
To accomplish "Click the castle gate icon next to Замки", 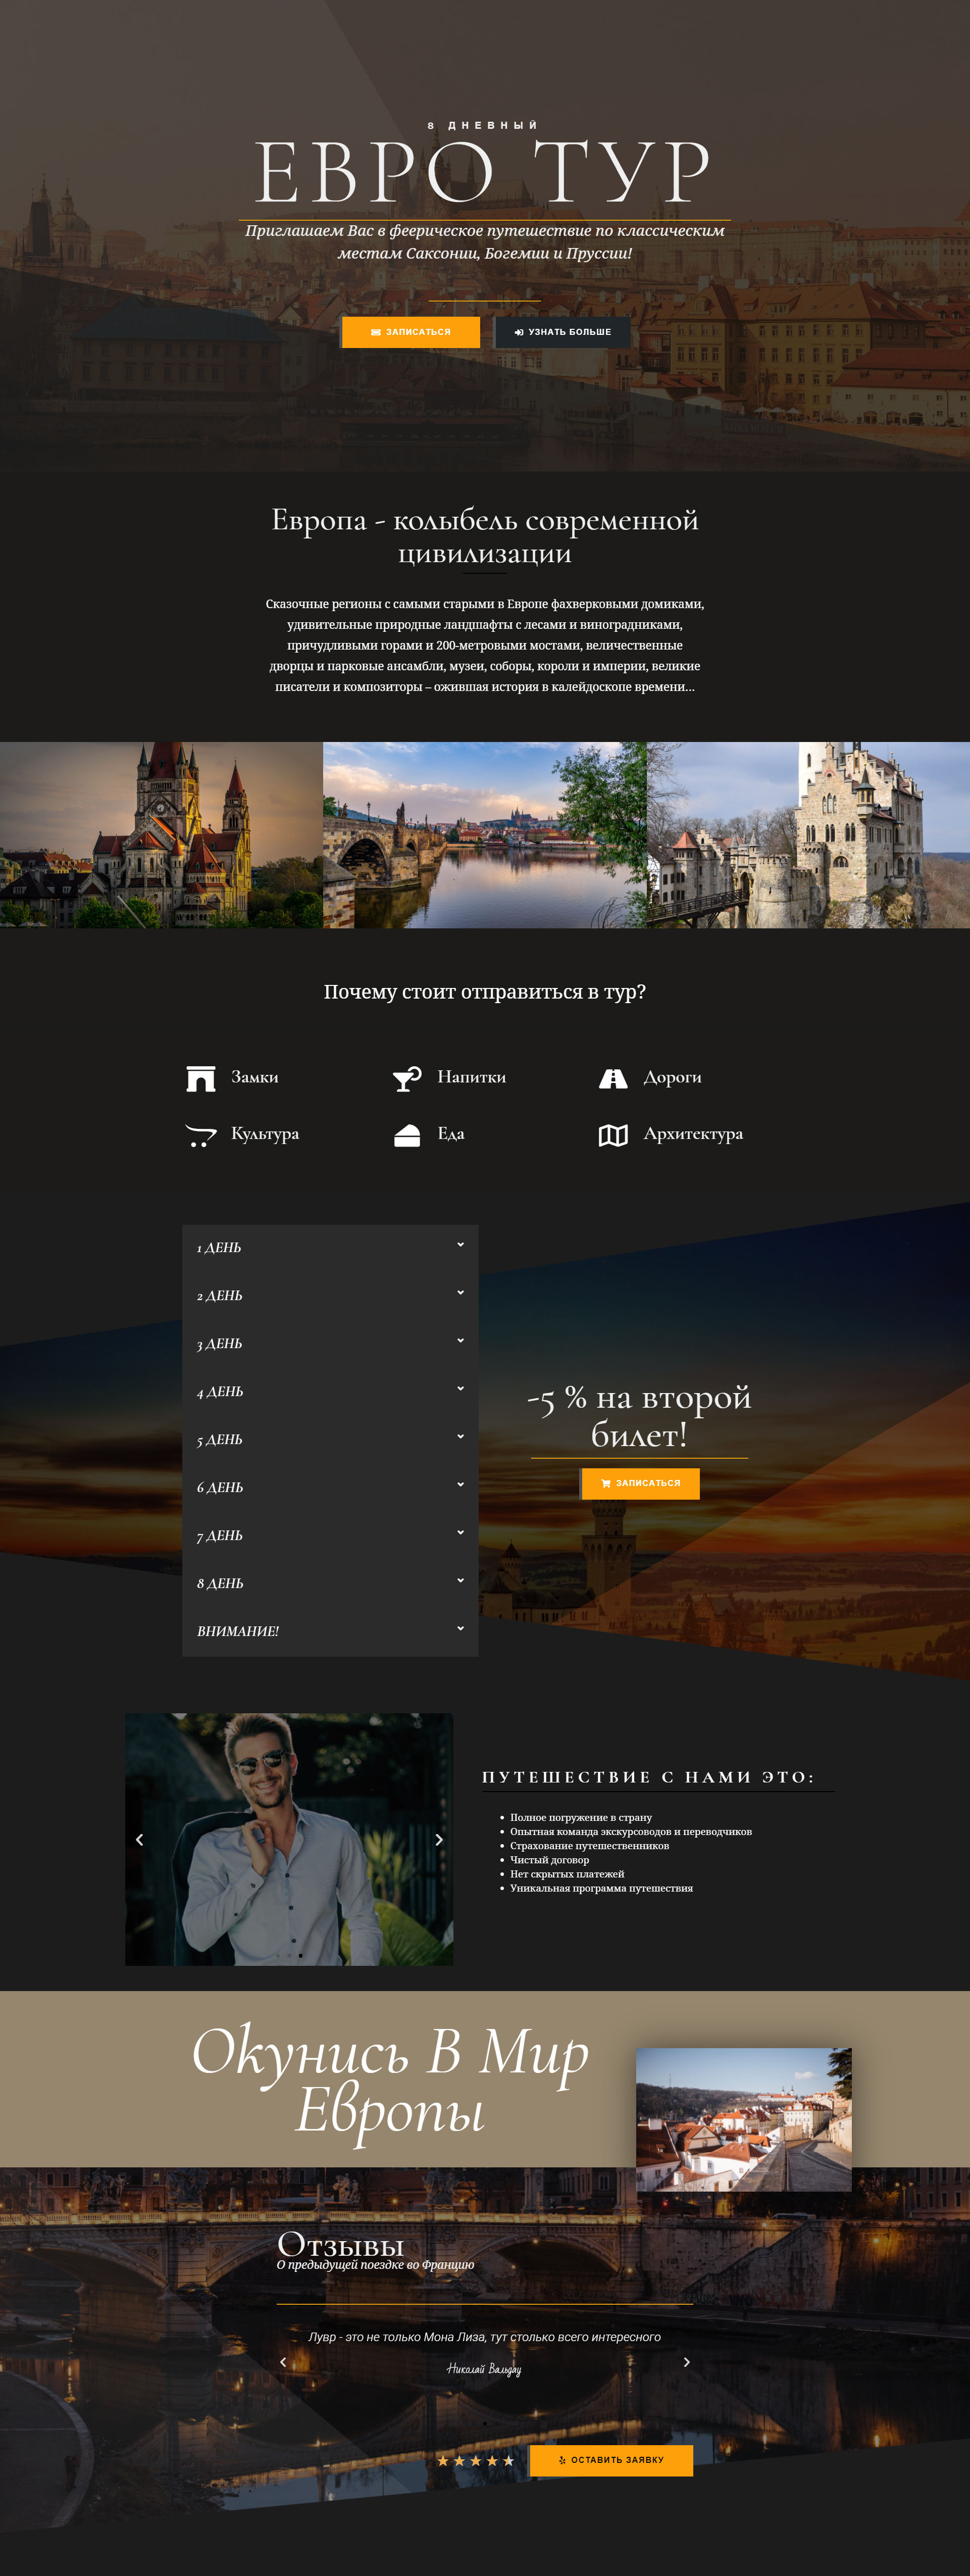I will pyautogui.click(x=201, y=1078).
